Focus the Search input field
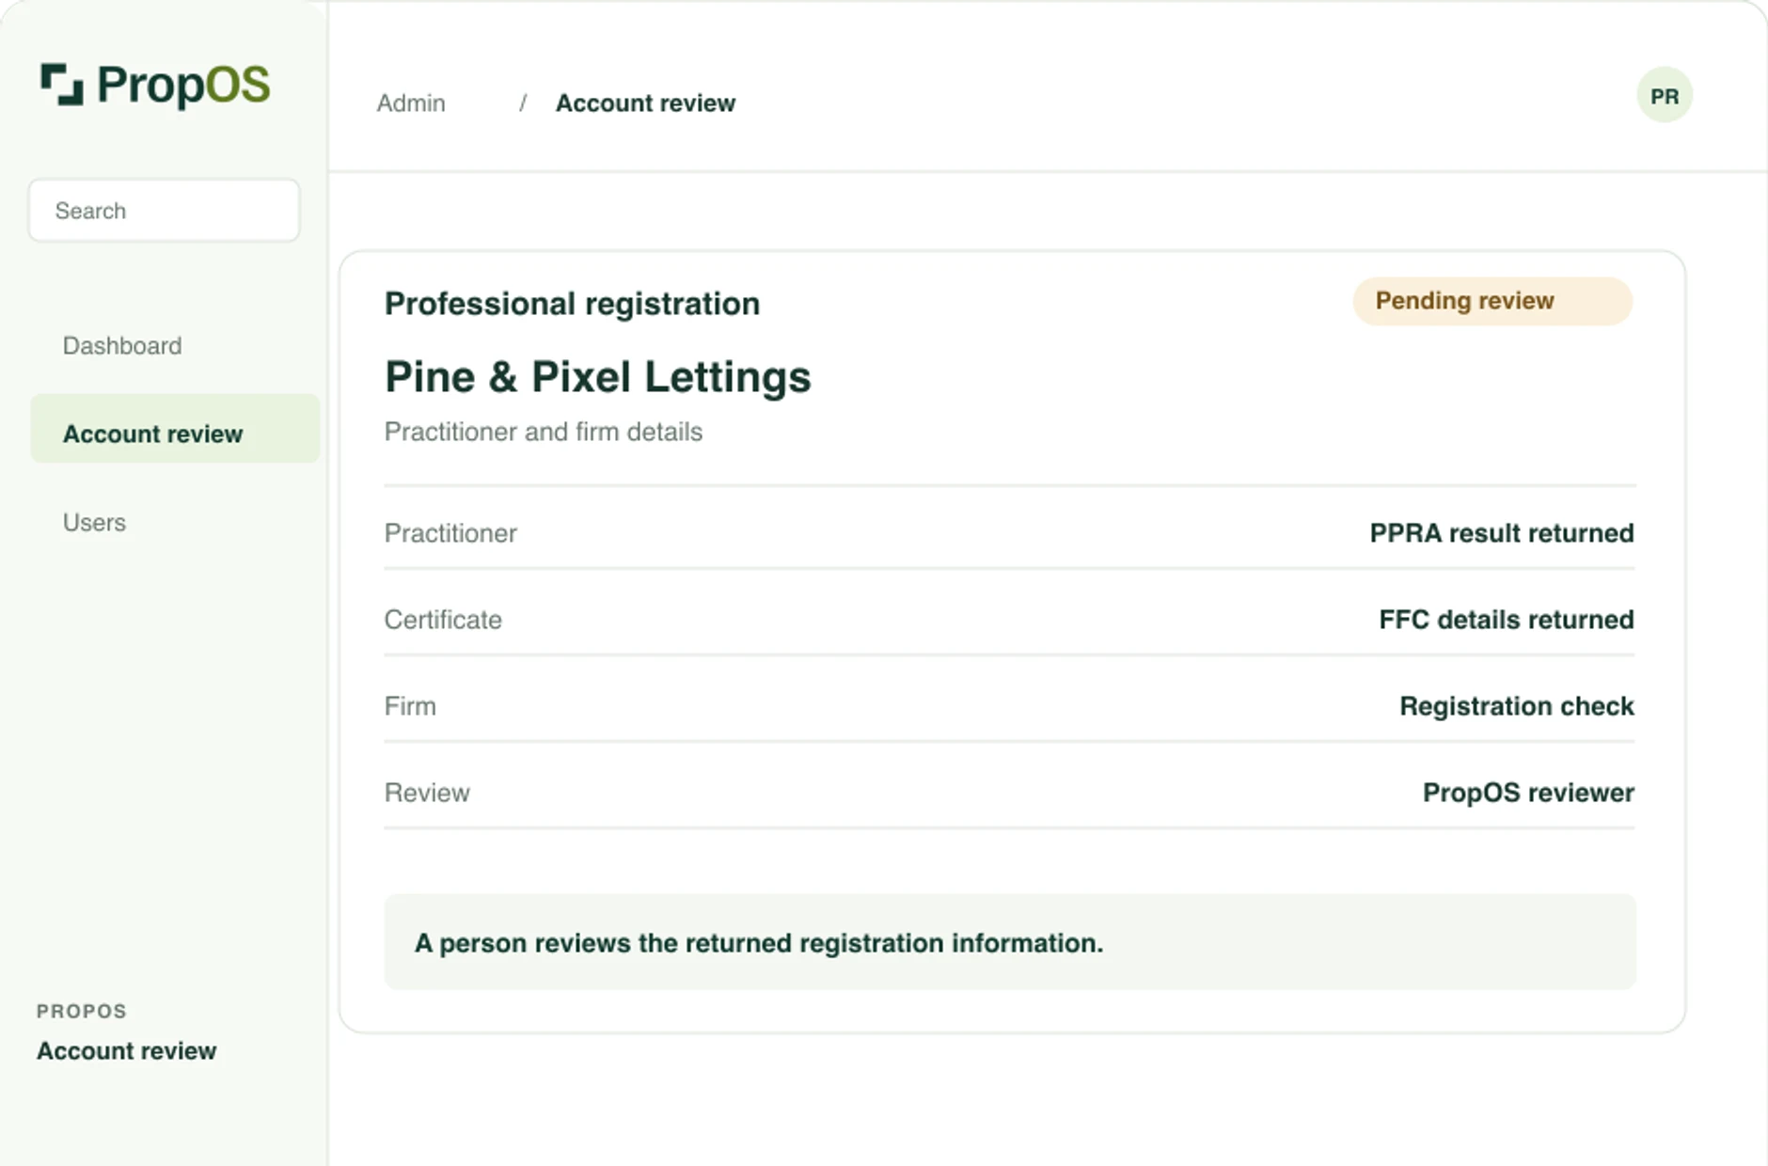Viewport: 1768px width, 1166px height. 165,211
